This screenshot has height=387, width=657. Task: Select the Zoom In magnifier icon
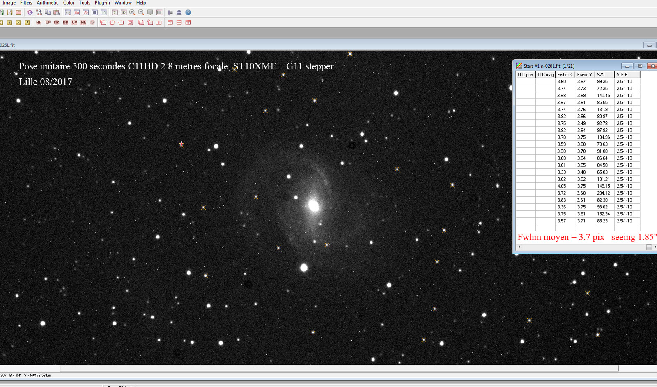132,12
